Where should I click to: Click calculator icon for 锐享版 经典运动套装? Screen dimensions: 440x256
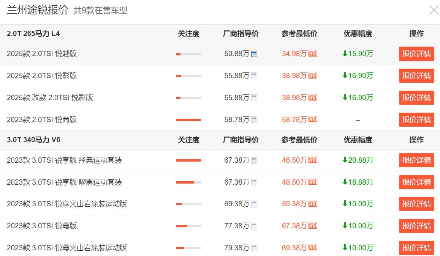click(x=254, y=160)
